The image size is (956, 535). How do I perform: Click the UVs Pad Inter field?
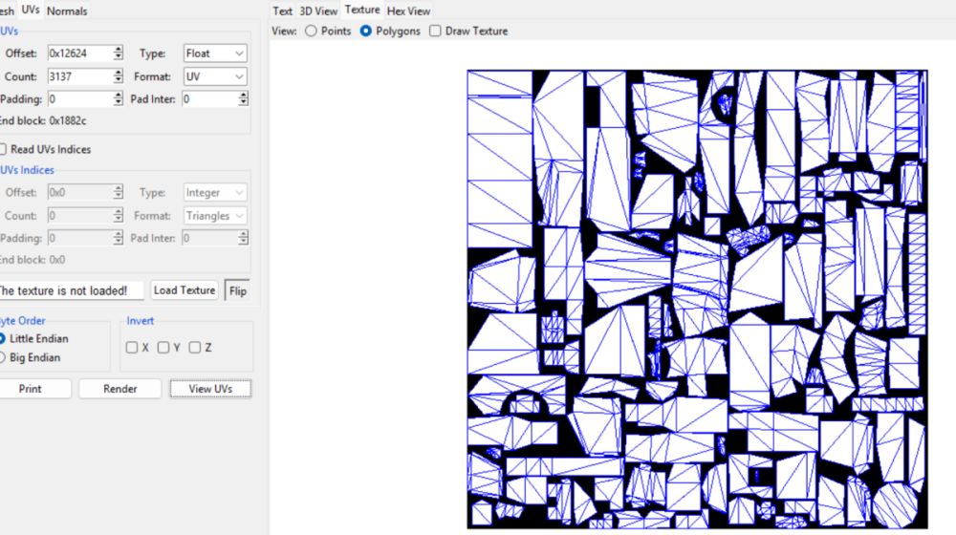(209, 98)
